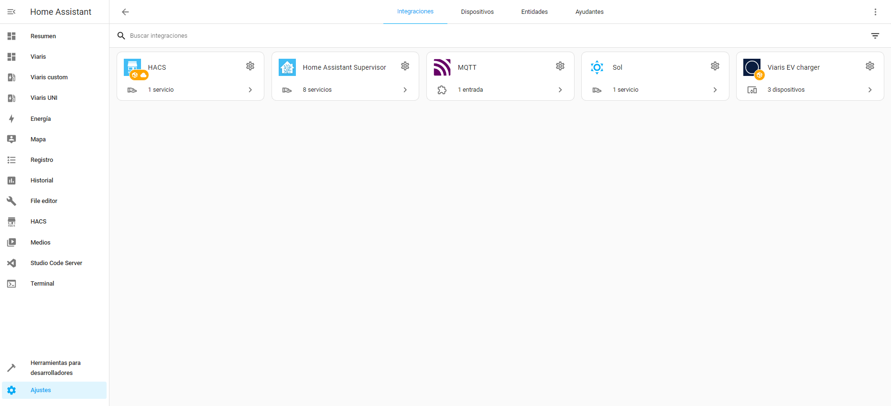Click the HACS sidebar store icon
The image size is (891, 406).
pos(11,222)
